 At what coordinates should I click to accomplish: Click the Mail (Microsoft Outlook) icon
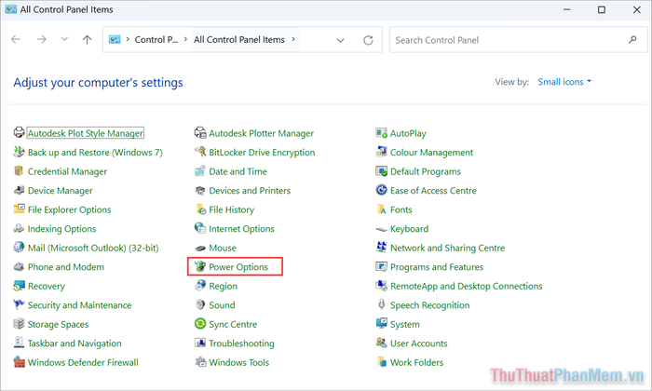click(x=20, y=248)
